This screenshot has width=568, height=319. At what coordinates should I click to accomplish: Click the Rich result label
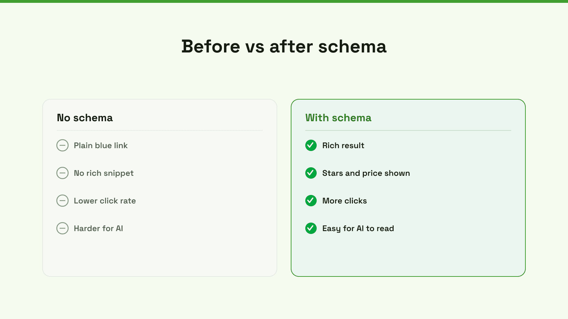point(343,145)
